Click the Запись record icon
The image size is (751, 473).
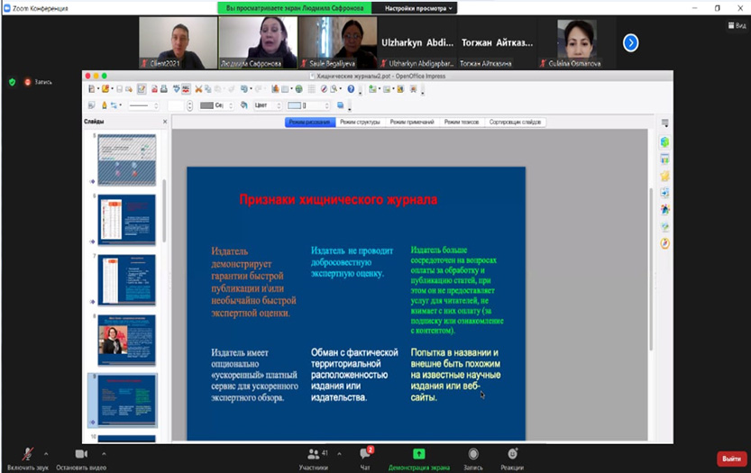pos(473,455)
